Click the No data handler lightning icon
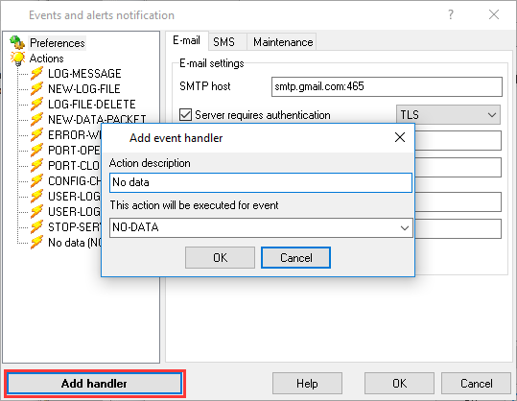Screen dimensions: 517x401 point(36,243)
